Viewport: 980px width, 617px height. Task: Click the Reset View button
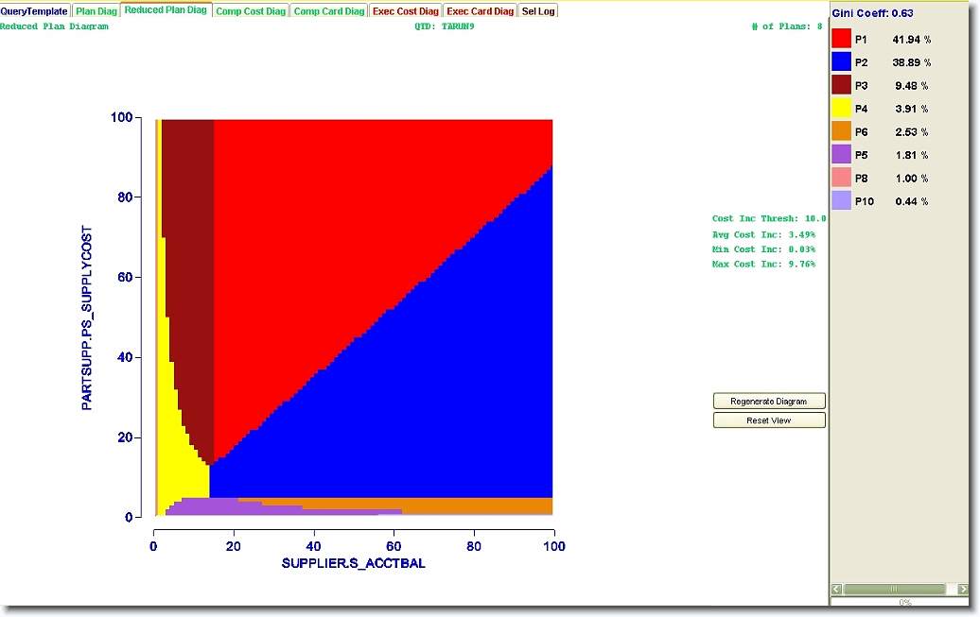[768, 420]
